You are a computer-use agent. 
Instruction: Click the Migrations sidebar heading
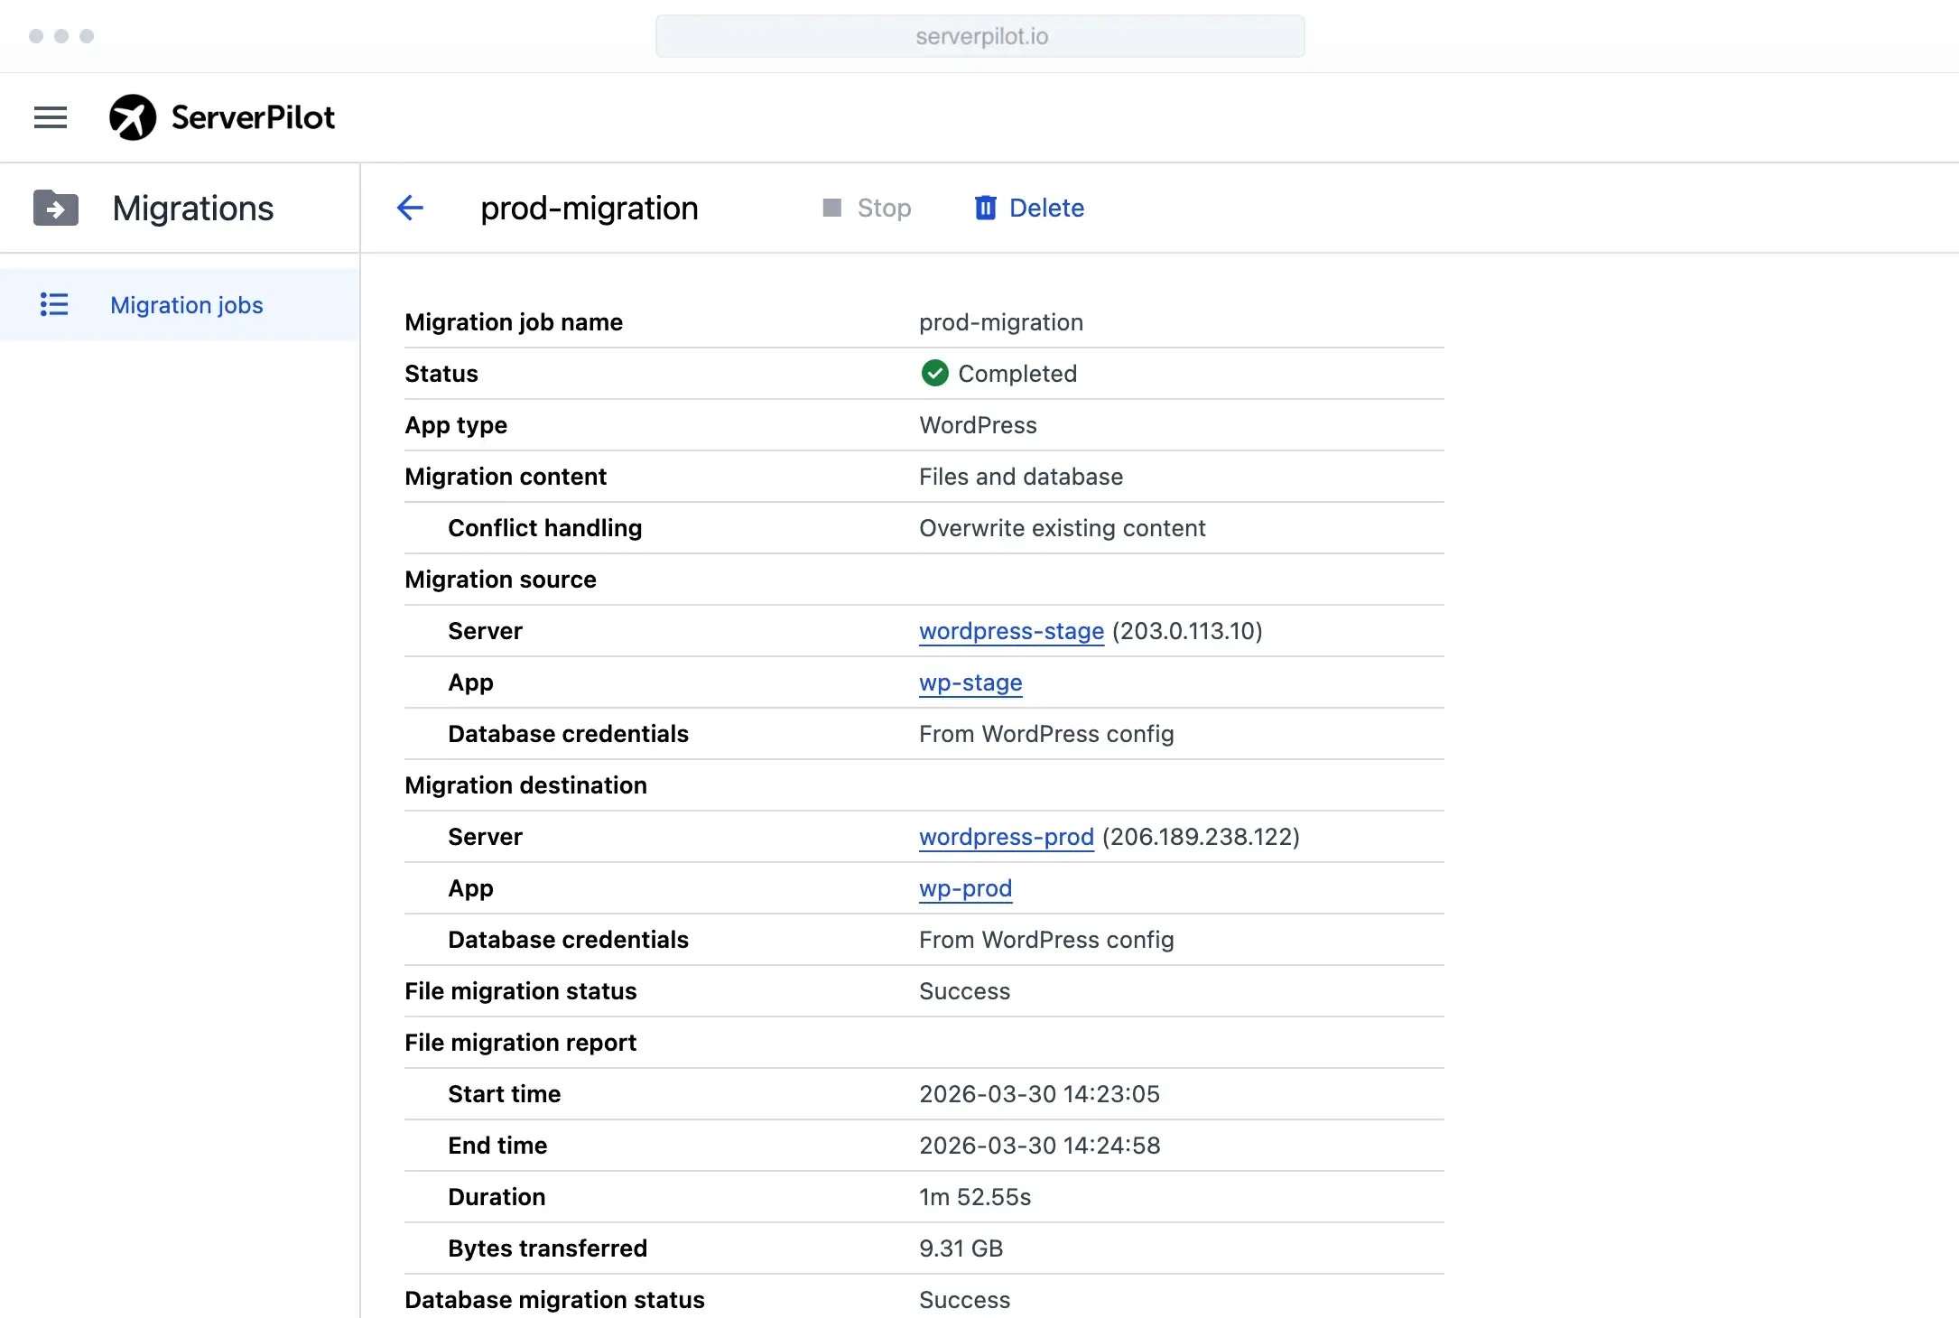tap(192, 209)
